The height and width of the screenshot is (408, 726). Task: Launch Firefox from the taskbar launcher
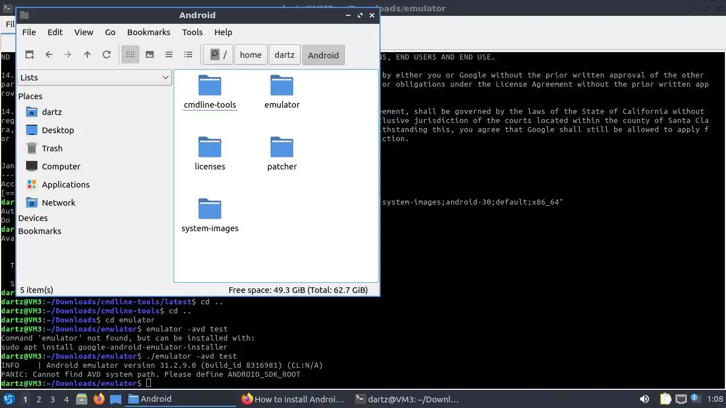coord(99,399)
